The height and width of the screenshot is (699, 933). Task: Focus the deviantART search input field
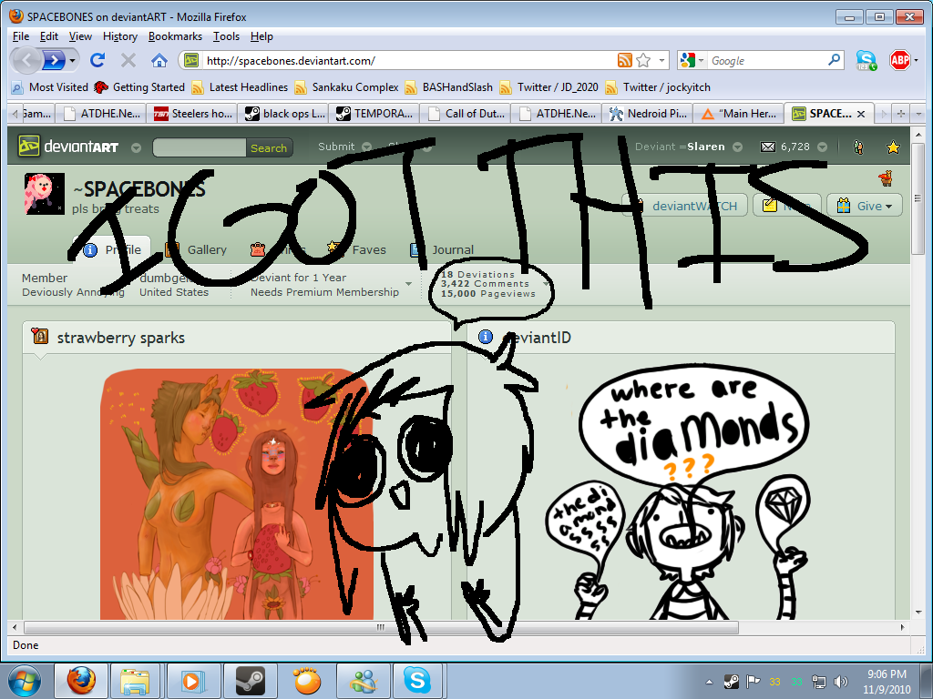click(200, 148)
